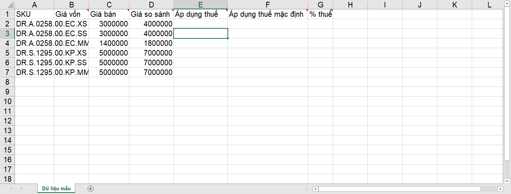This screenshot has height=194, width=511.
Task: Select cell containing DR.A.0258.00.EC.XS
Action: coord(34,24)
